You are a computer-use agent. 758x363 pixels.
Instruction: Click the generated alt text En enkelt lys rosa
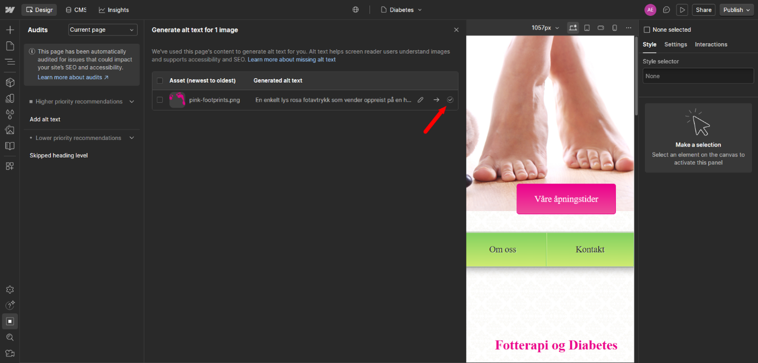[334, 100]
